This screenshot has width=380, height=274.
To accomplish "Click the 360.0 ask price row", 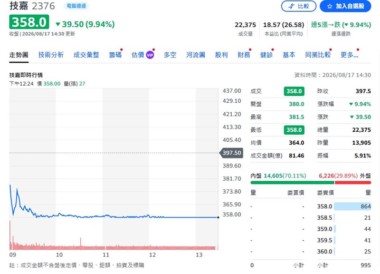I will point(344,252).
